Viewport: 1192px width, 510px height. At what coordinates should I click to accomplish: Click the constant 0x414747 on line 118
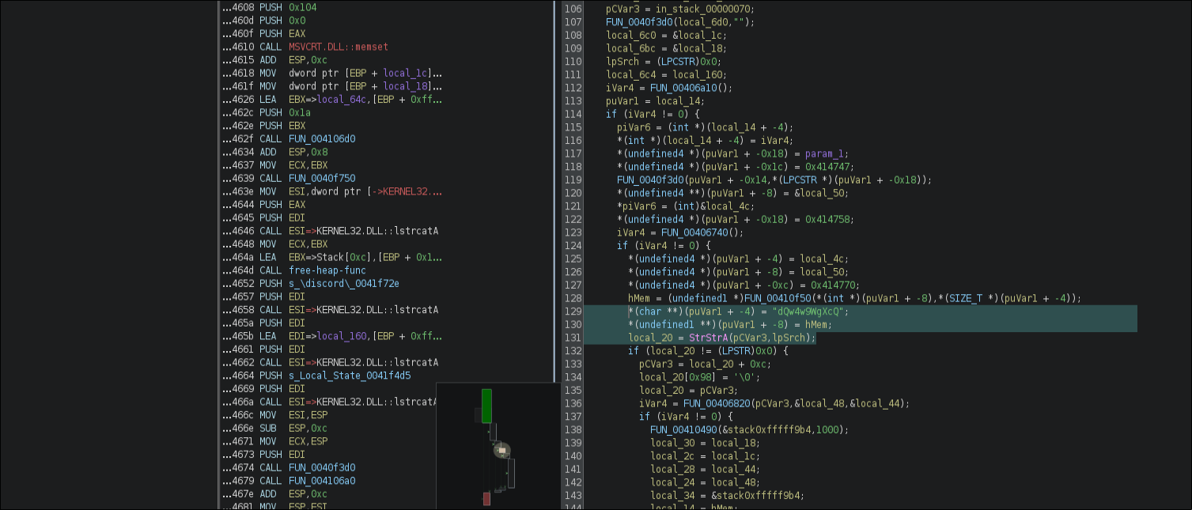[x=827, y=167]
